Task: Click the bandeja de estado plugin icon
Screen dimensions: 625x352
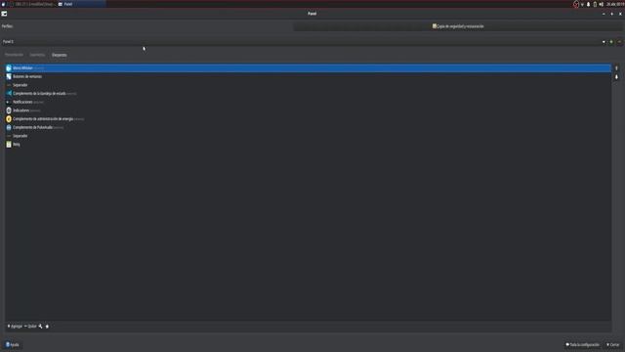Action: pyautogui.click(x=9, y=94)
